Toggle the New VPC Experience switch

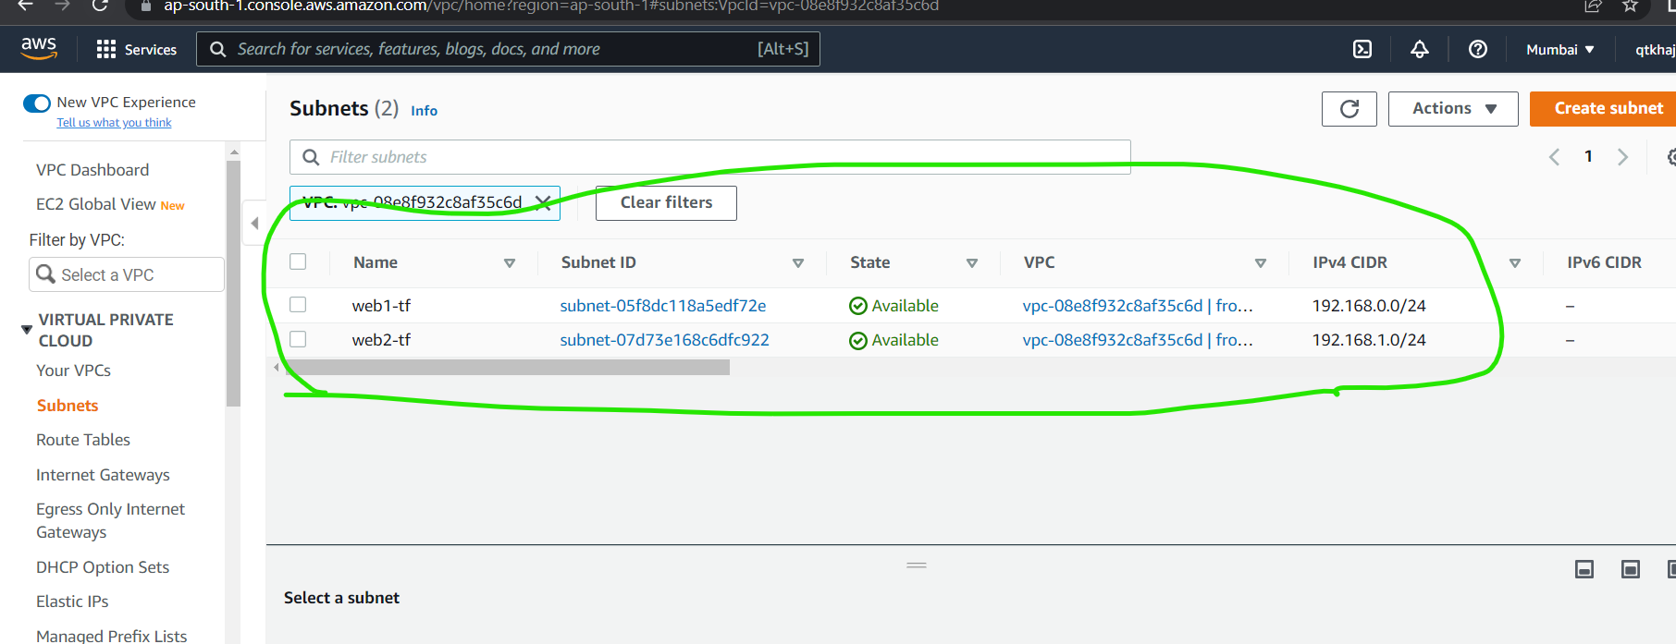click(37, 103)
